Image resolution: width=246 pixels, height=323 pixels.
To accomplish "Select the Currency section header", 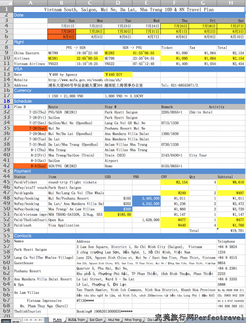I will tap(129, 90).
